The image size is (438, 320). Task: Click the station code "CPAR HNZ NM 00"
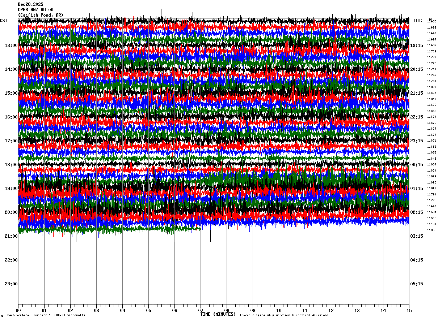[x=35, y=10]
